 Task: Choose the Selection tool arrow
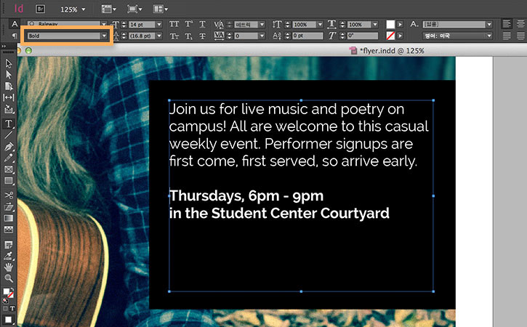click(9, 63)
